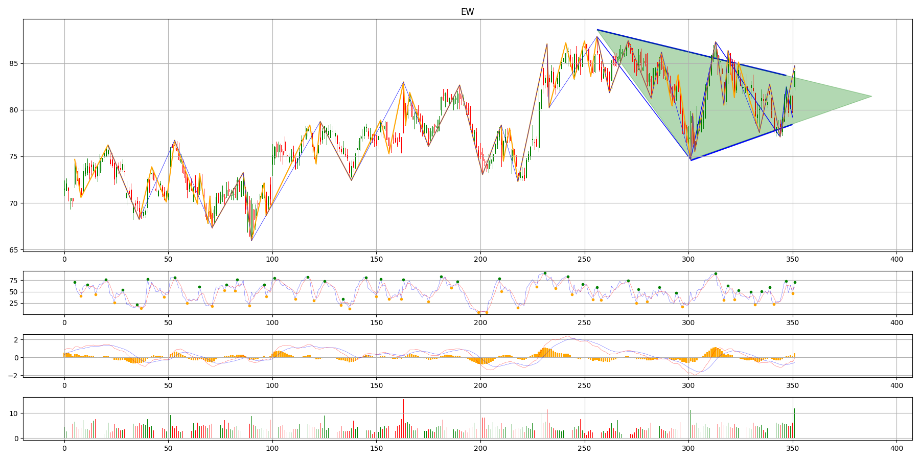This screenshot has height=460, width=920.
Task: Click the triangle's bottom vertex near 301
Action: (691, 160)
